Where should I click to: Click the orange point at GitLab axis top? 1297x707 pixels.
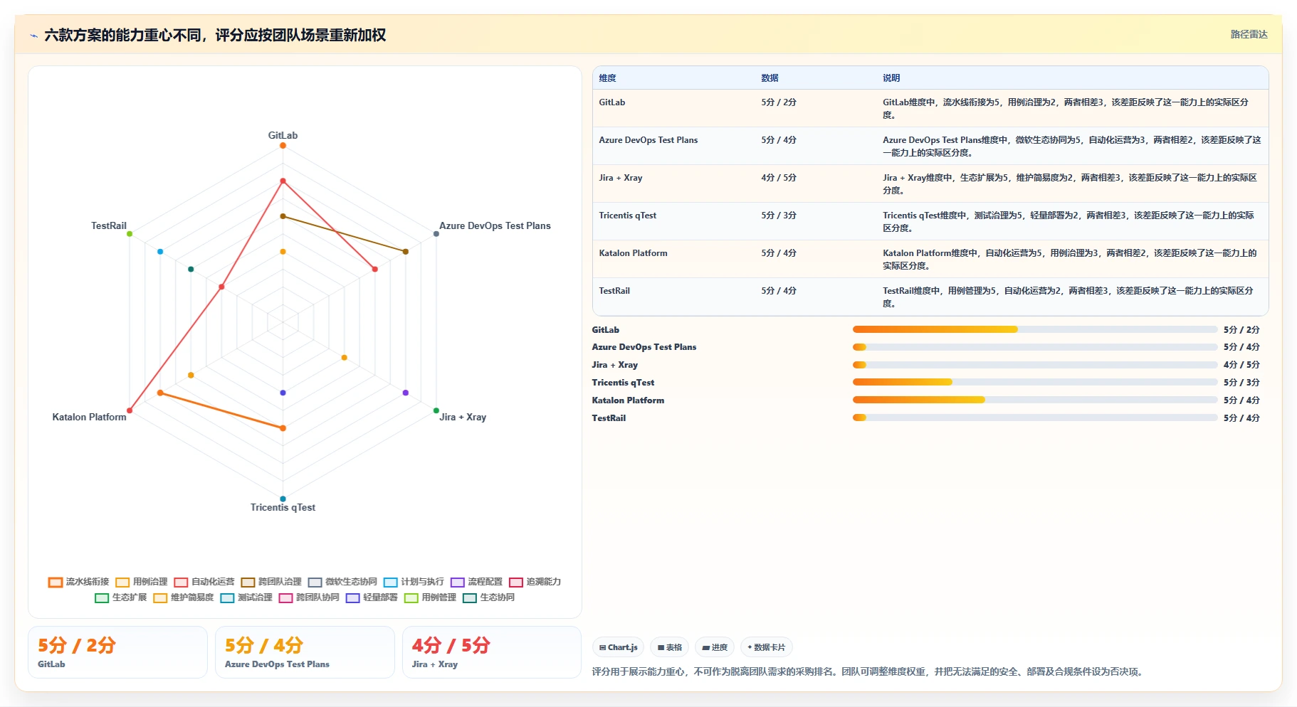click(x=283, y=146)
